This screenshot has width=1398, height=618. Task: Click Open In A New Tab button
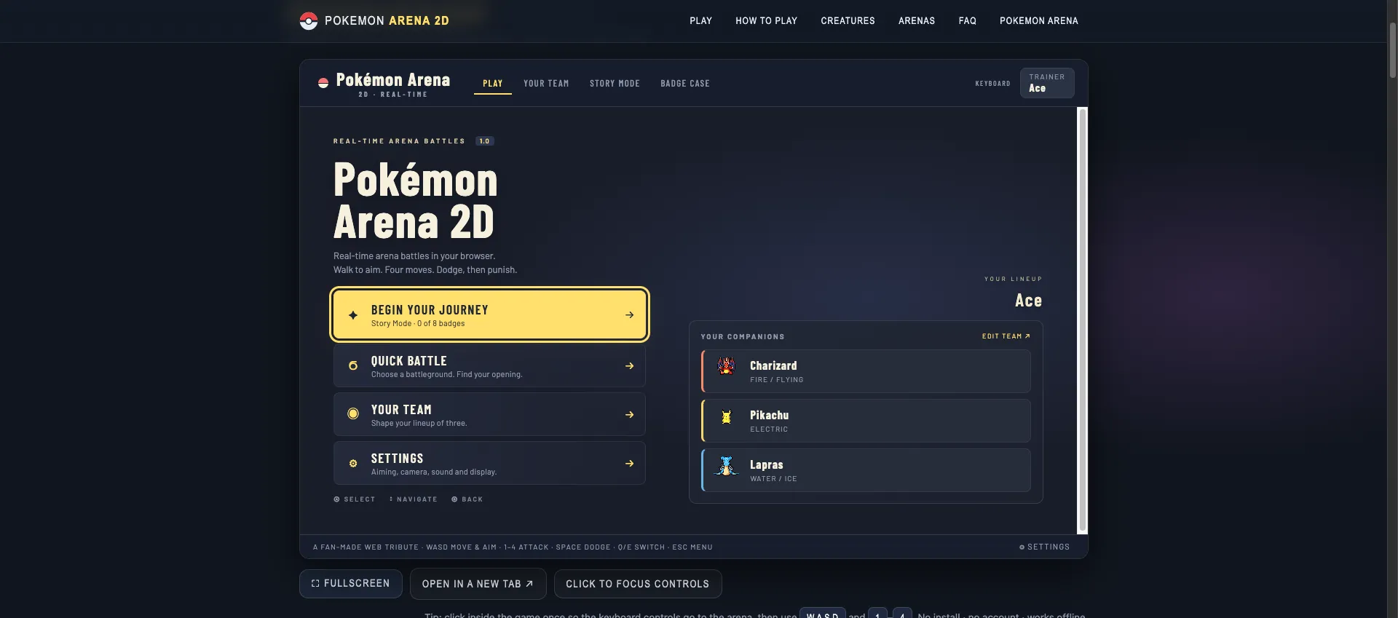coord(478,584)
